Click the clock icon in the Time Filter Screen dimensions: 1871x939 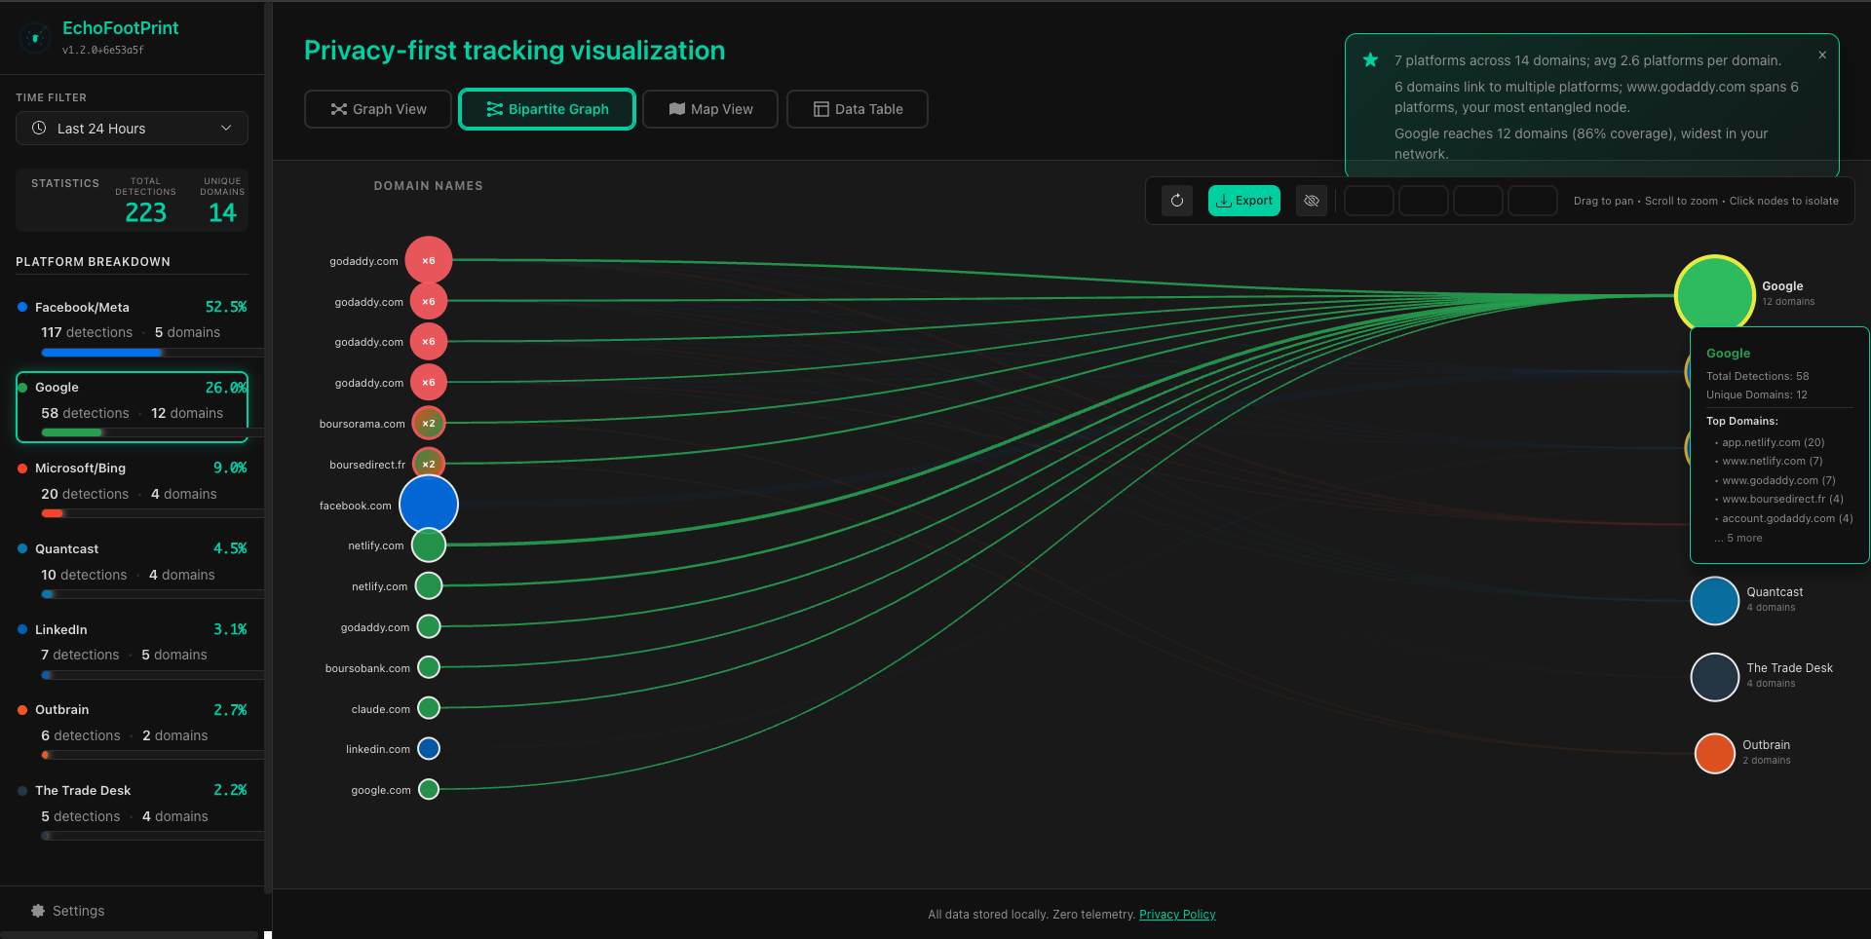(x=39, y=128)
